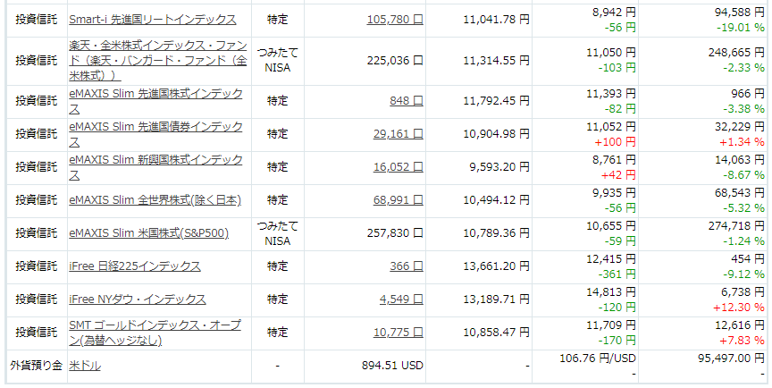Open eMAXIS Slim 全世界株式(除く日本) link
Screen dimensions: 772x388
pos(155,200)
